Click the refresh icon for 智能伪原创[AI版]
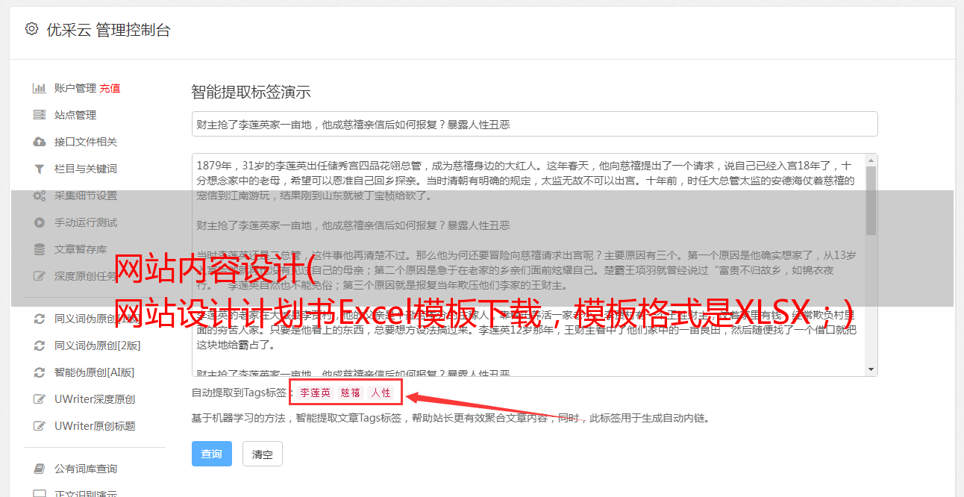The image size is (964, 497). coord(40,372)
